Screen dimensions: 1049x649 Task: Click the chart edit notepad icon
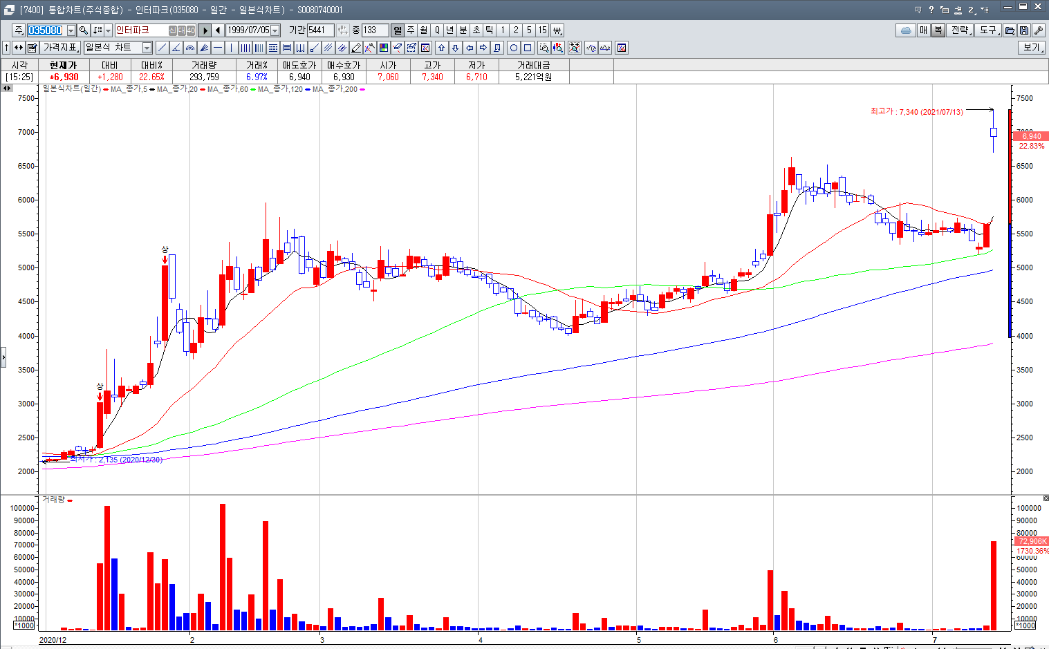coord(32,48)
